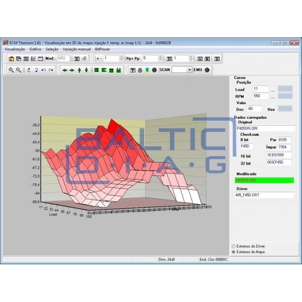Click the blank window icon before Mod.
The image size is (302, 302).
click(x=40, y=58)
